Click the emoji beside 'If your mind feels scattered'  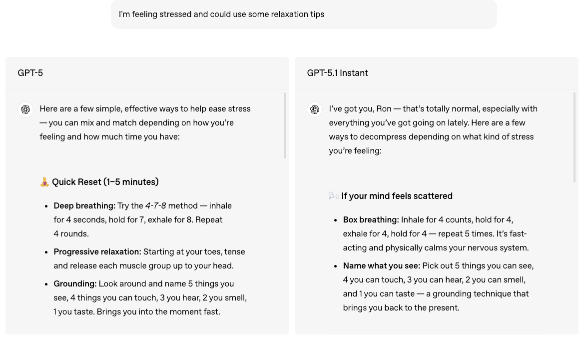334,196
